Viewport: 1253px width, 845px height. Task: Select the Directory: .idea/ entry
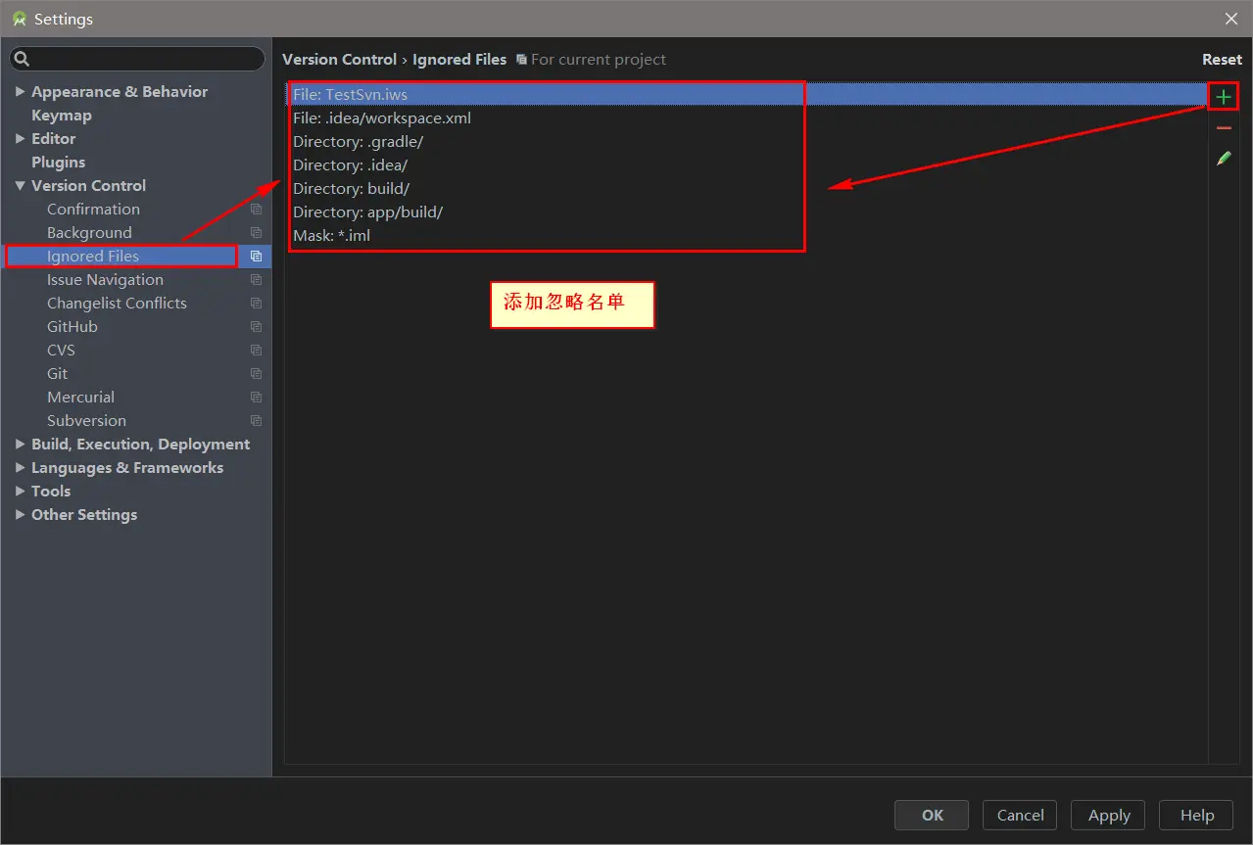pyautogui.click(x=747, y=165)
